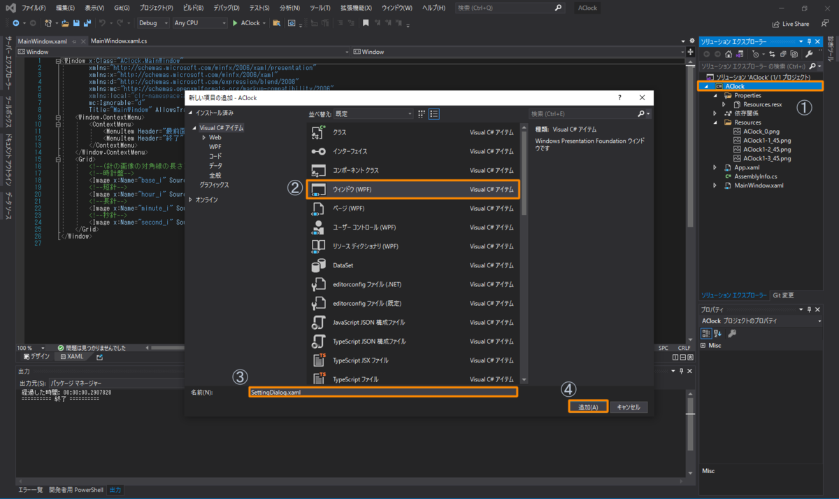
Task: Switch to MainWindow.xaml.cs tab
Action: click(x=119, y=41)
